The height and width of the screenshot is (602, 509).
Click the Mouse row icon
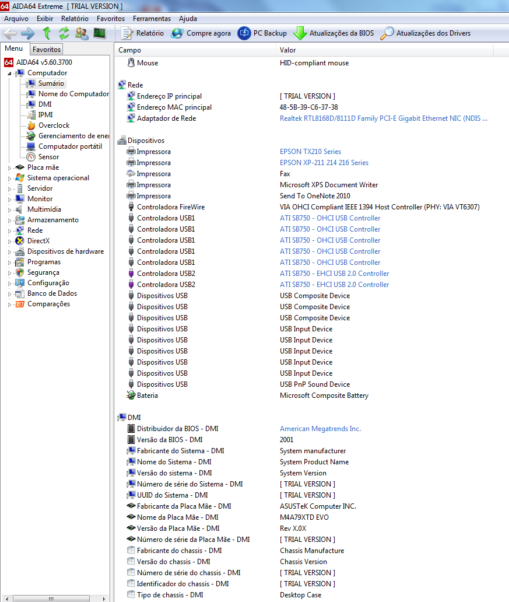131,62
